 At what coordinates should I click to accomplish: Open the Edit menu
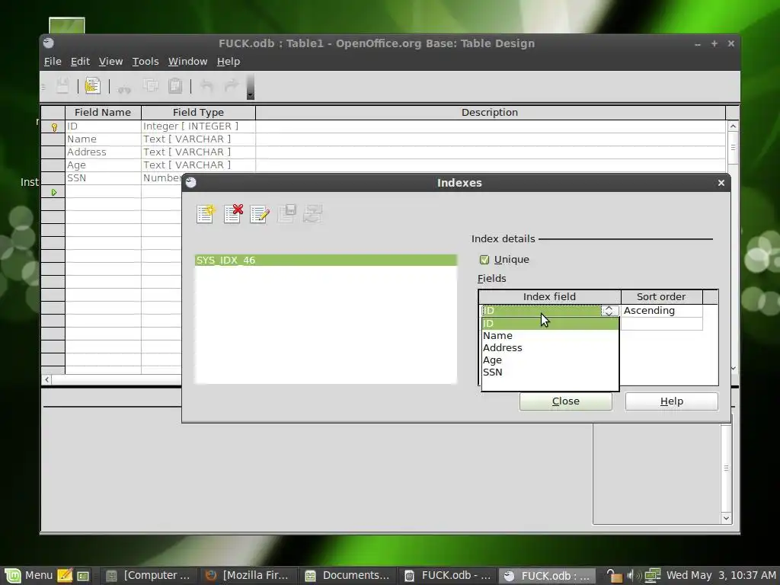80,61
